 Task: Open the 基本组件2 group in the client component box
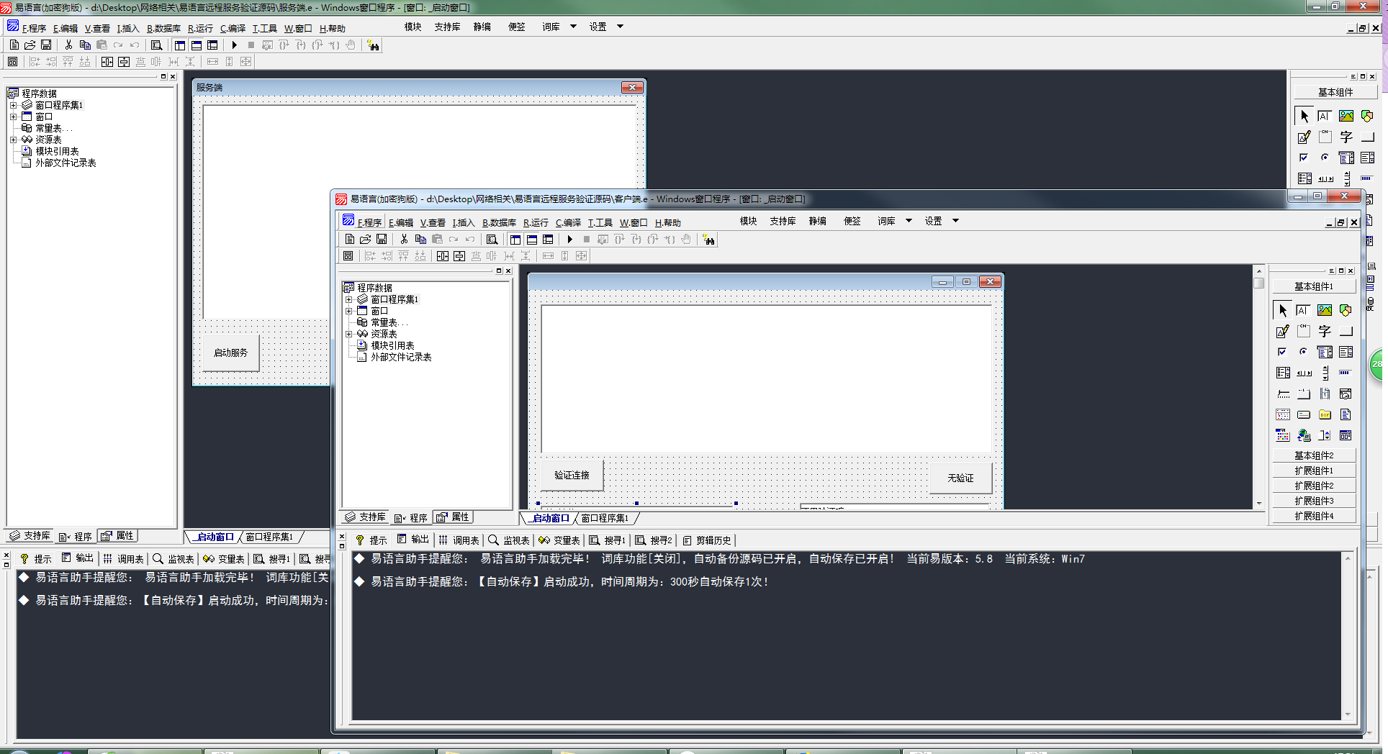click(x=1314, y=455)
